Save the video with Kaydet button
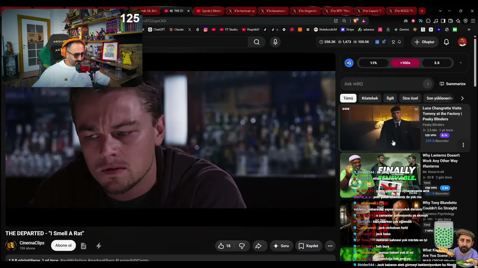 pyautogui.click(x=308, y=246)
